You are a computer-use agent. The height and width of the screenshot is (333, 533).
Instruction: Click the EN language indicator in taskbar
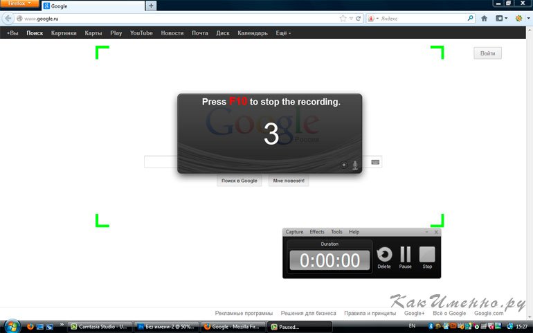(x=412, y=326)
